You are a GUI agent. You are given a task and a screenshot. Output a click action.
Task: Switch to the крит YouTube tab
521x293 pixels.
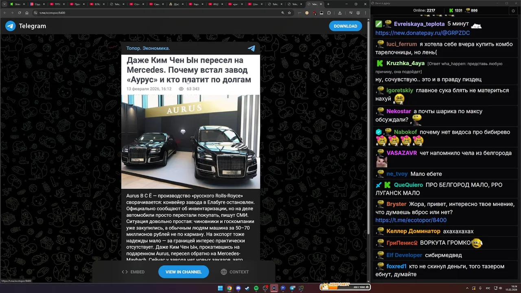point(236,4)
